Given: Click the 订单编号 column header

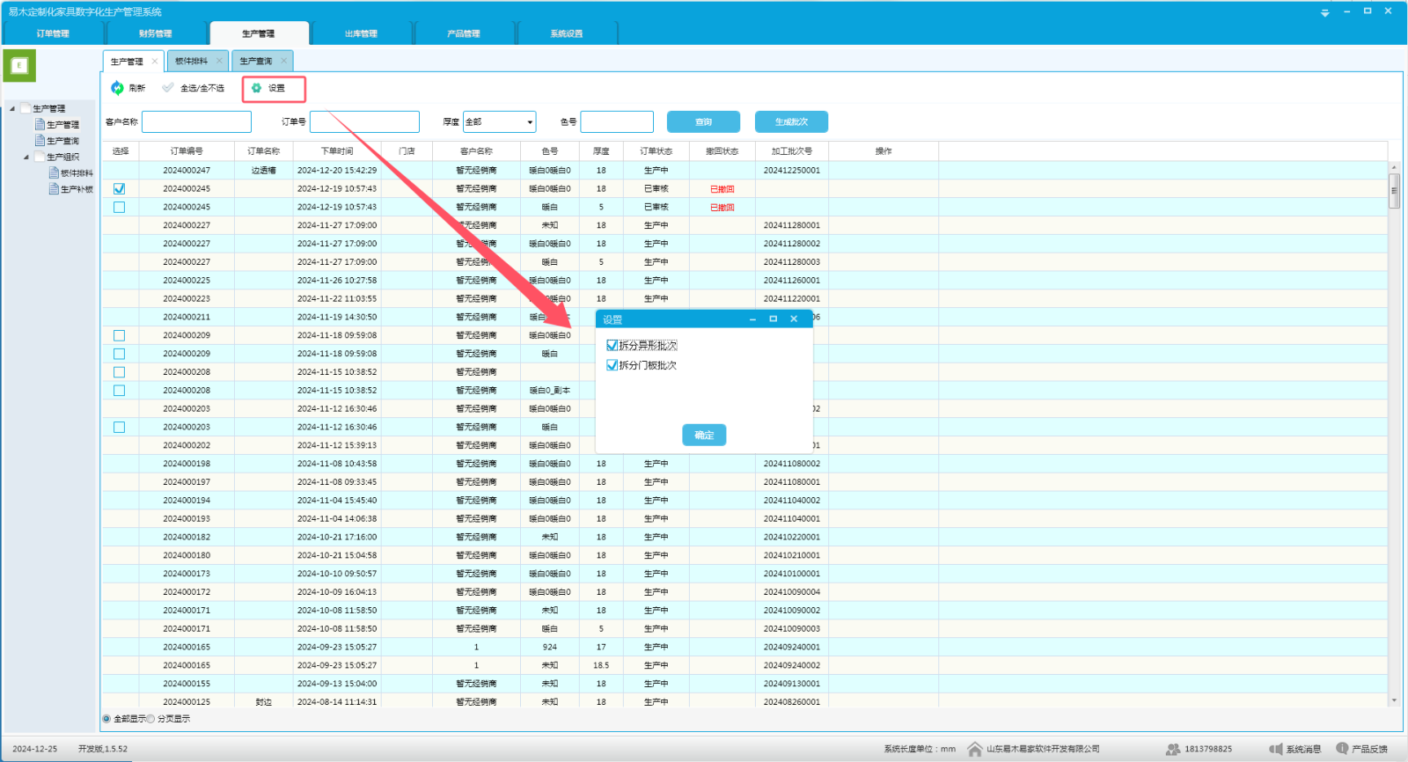Looking at the screenshot, I should (187, 151).
